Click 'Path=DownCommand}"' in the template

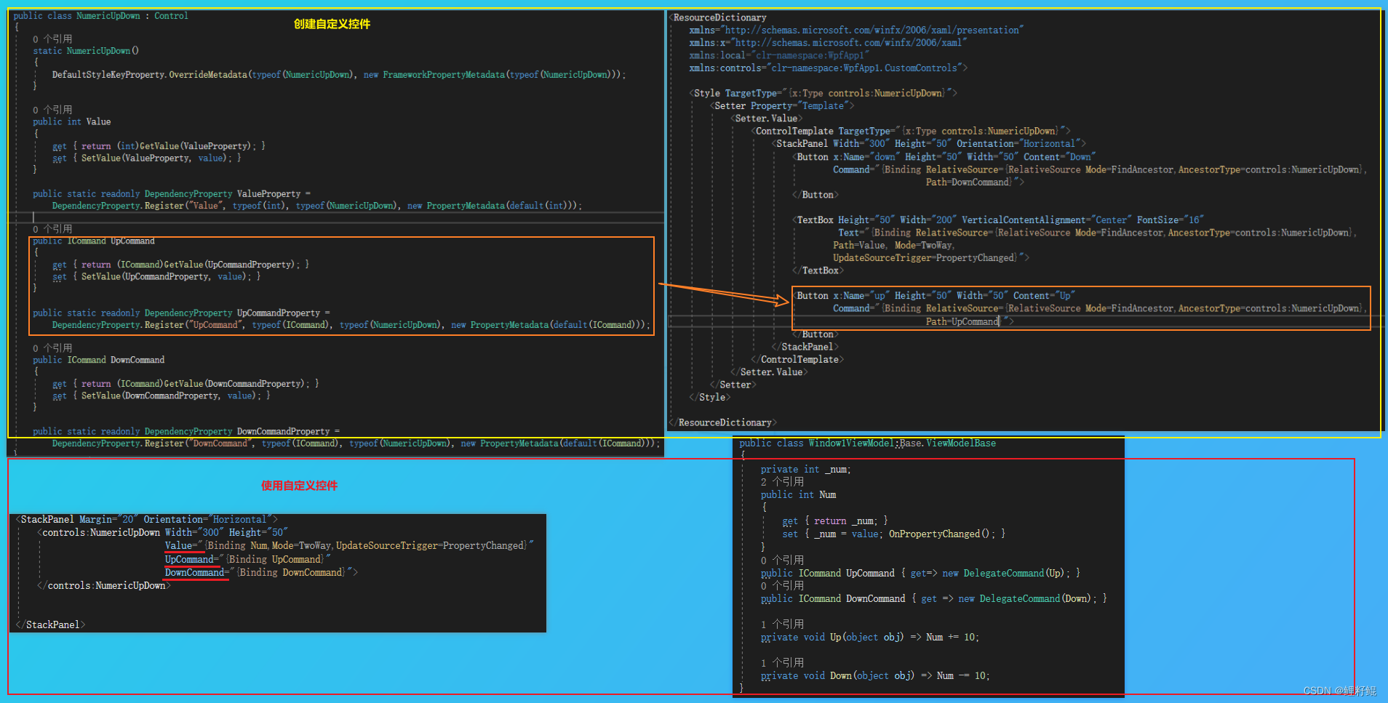coord(975,182)
